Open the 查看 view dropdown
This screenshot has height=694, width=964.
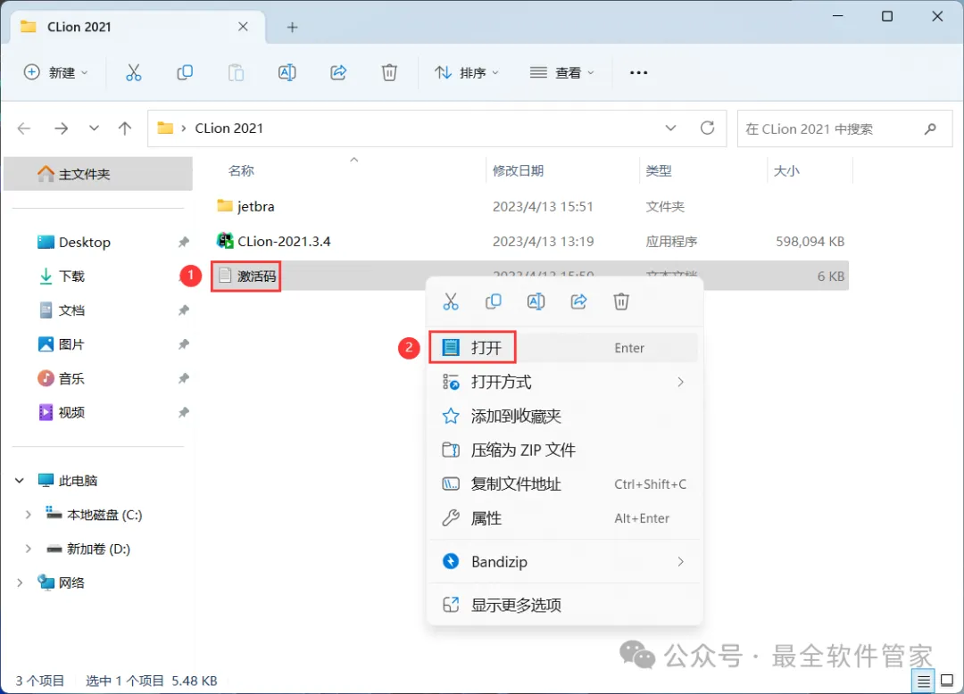562,72
